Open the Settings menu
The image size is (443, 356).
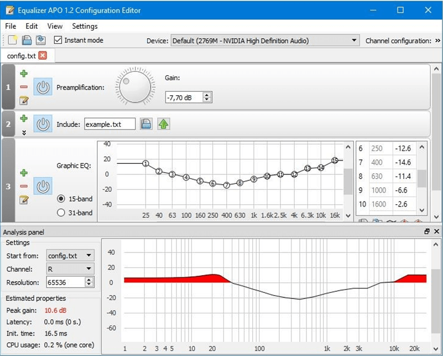pyautogui.click(x=85, y=26)
